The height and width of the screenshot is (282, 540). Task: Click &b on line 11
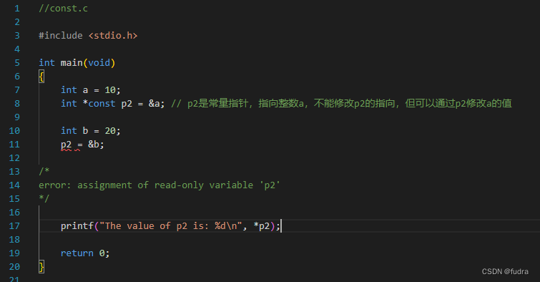point(94,144)
